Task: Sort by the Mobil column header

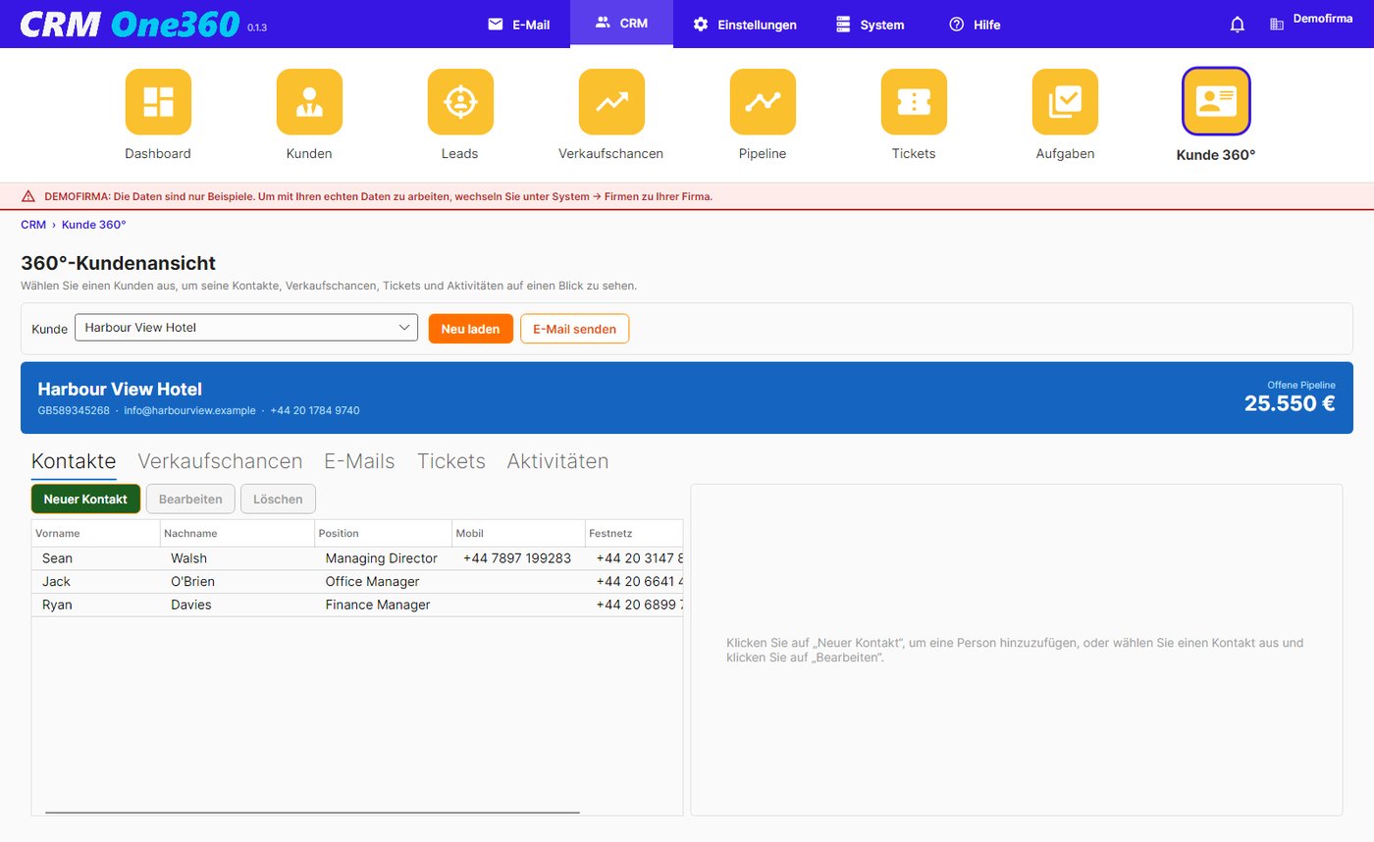Action: [x=518, y=533]
